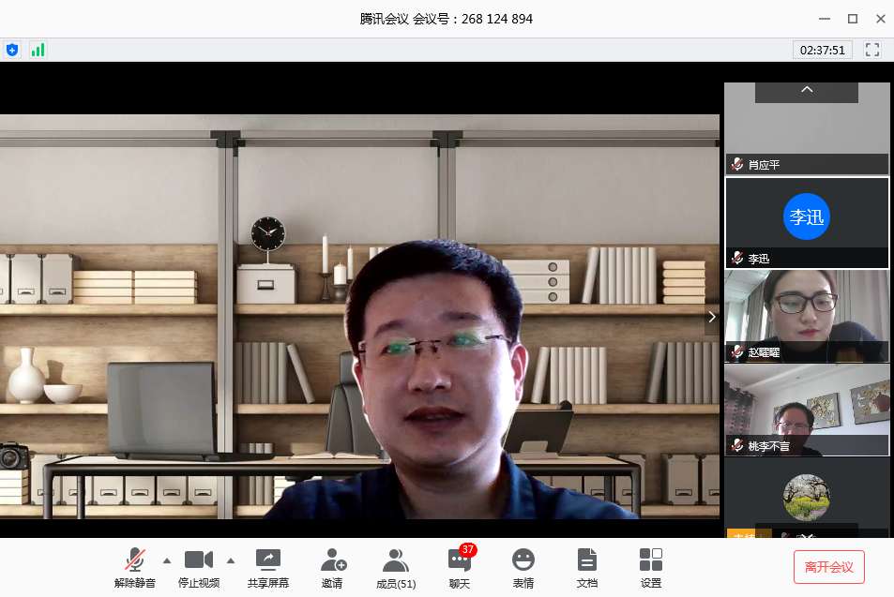Expand the video options arrow beside camera

[231, 560]
